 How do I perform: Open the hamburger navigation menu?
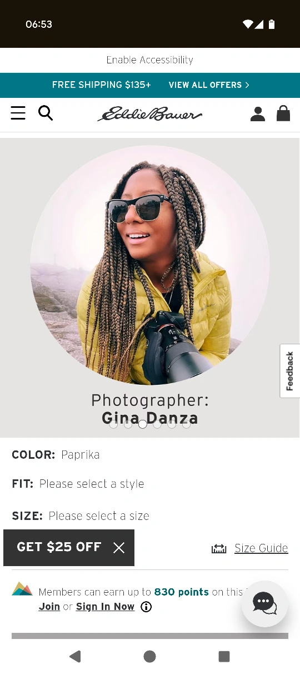(x=18, y=113)
